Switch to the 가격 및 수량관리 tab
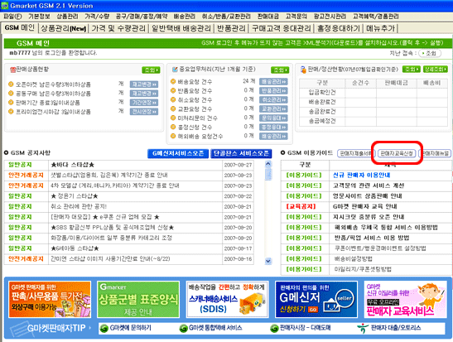The height and width of the screenshot is (342, 453). (x=118, y=28)
